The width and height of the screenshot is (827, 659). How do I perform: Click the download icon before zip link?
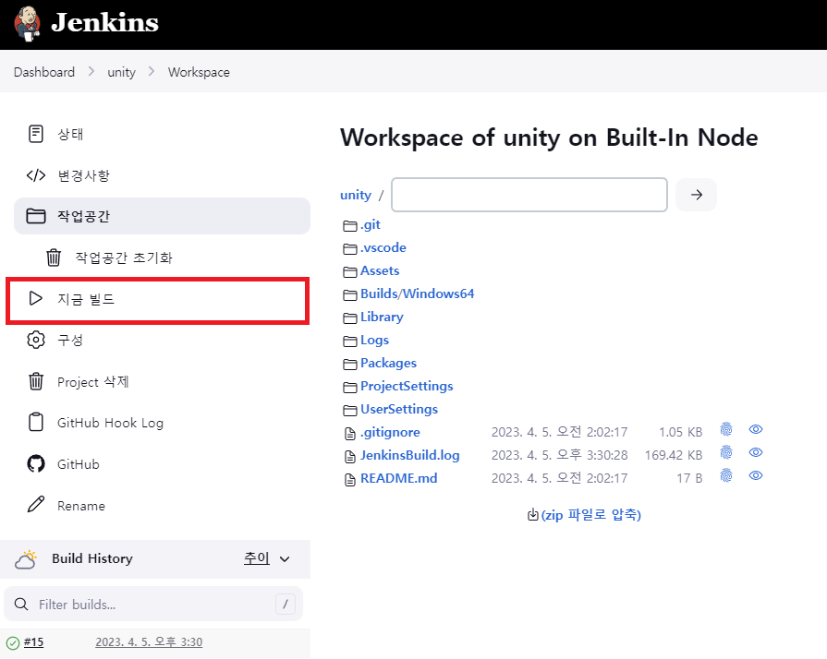coord(532,515)
